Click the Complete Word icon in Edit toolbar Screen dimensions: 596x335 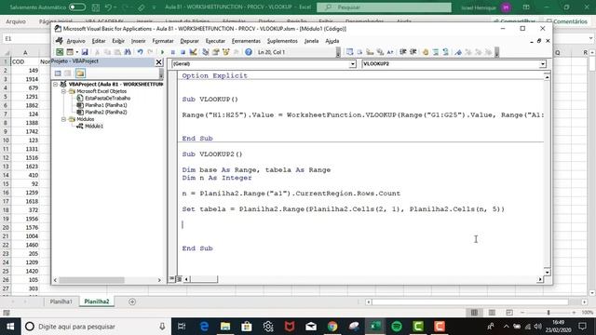pos(390,52)
